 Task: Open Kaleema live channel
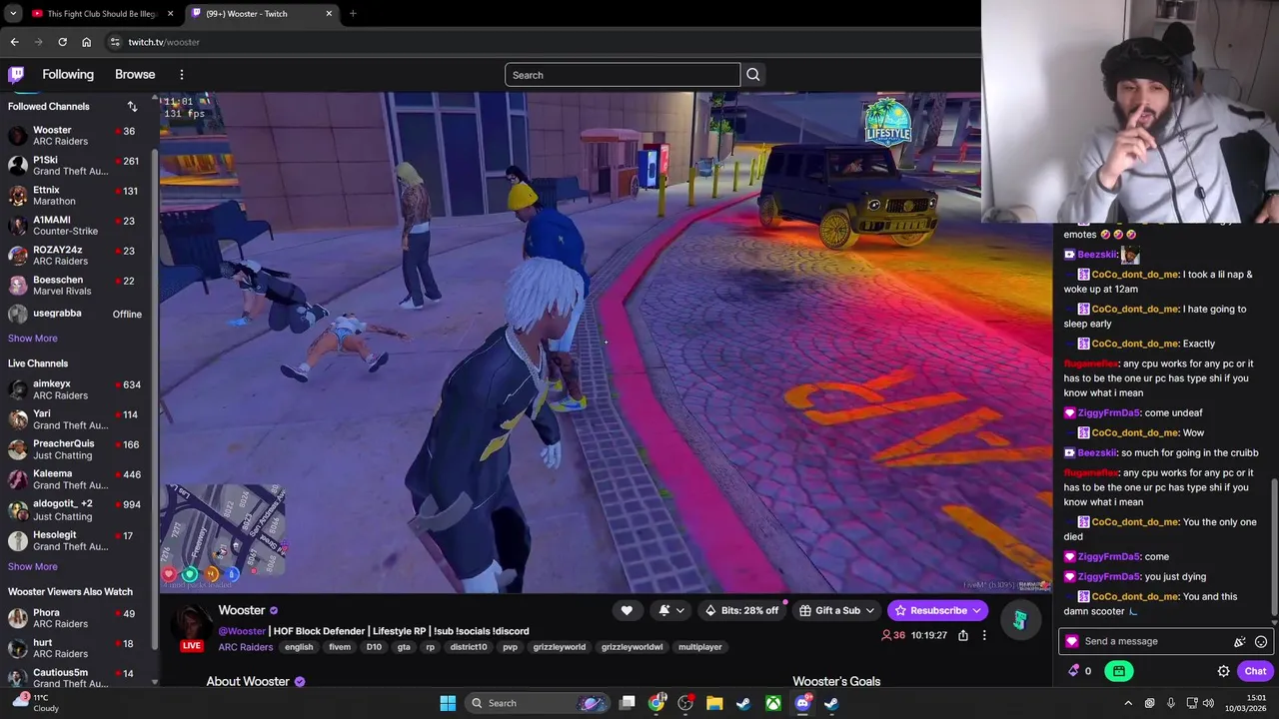point(76,479)
